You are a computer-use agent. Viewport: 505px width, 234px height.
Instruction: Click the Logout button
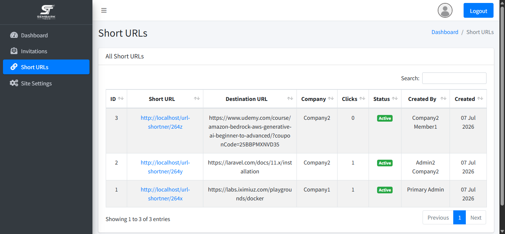tap(478, 10)
